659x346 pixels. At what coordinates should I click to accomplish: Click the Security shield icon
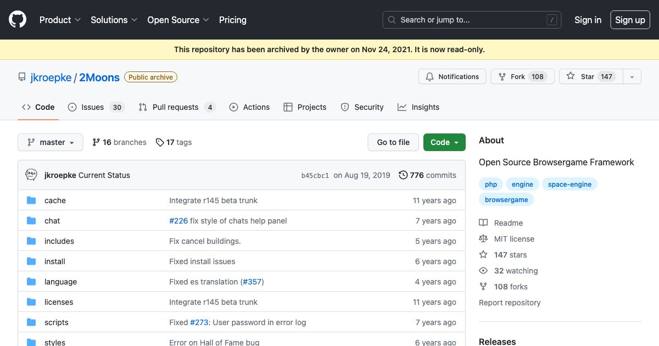click(x=345, y=107)
